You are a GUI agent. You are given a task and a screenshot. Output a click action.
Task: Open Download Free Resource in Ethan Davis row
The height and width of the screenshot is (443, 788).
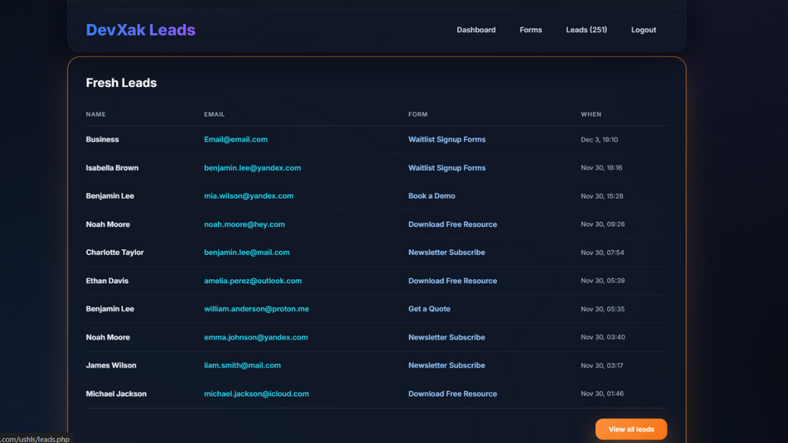click(x=452, y=281)
